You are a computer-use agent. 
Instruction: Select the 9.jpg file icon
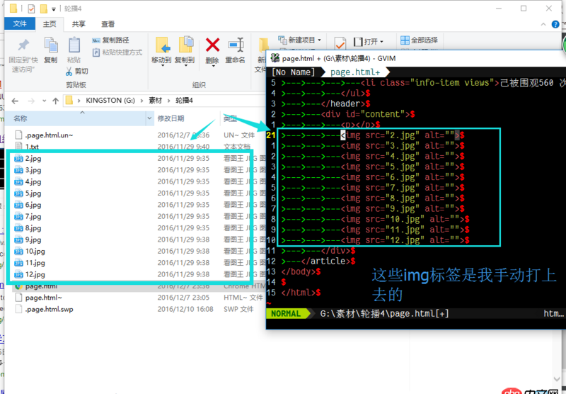(18, 240)
